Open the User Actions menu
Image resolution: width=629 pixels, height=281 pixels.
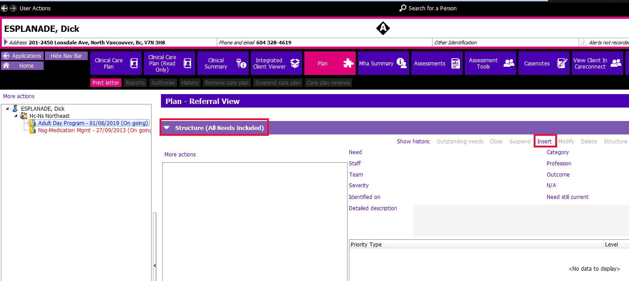(x=35, y=8)
